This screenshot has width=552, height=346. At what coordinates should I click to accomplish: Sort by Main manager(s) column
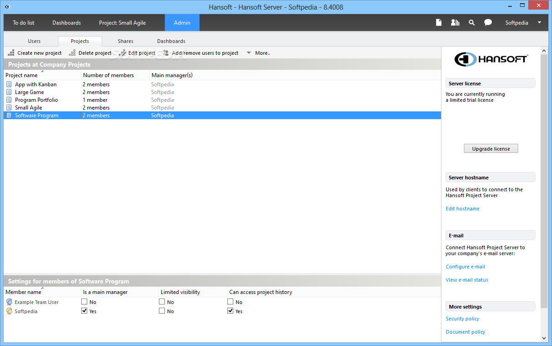[x=295, y=75]
